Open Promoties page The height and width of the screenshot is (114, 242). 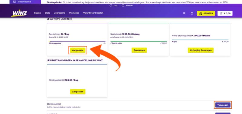[74, 13]
